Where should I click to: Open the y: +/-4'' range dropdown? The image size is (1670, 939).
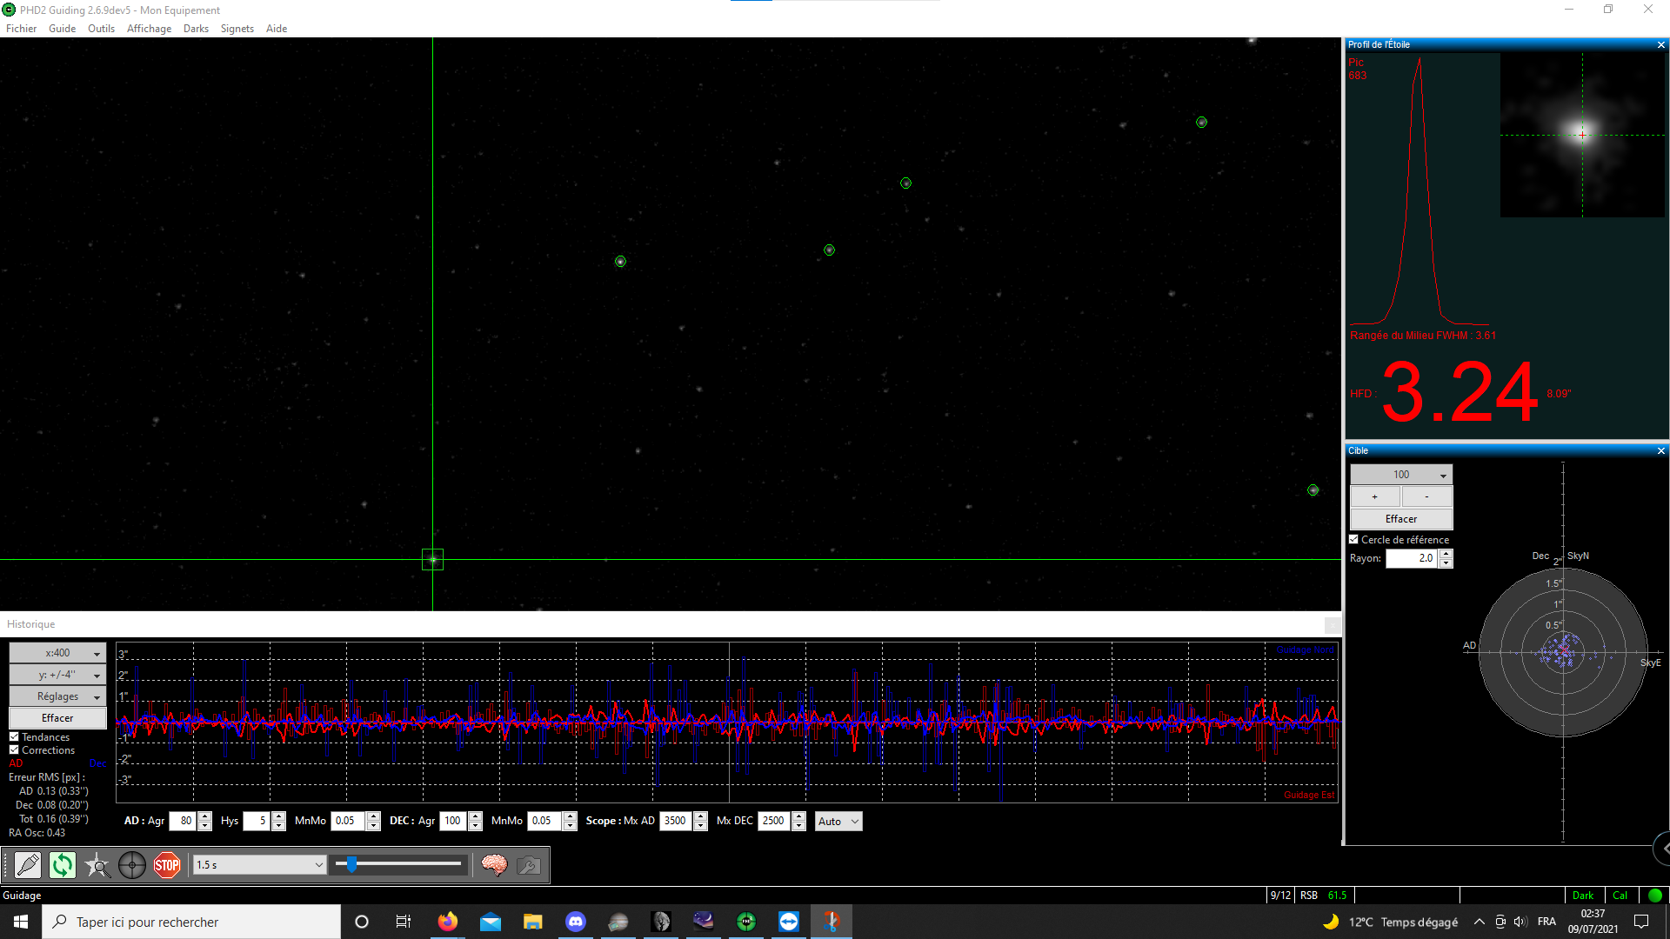[57, 675]
